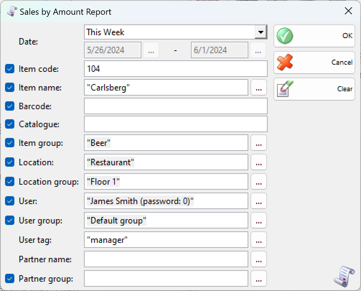Open the Partner name picker ellipsis button
The image size is (361, 291).
point(259,259)
